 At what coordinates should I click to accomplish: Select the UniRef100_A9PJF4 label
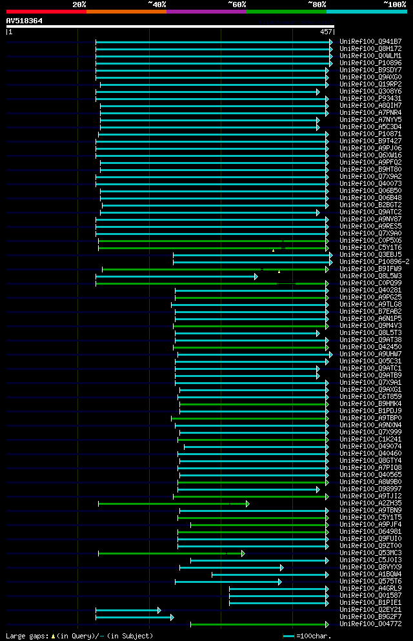pyautogui.click(x=370, y=525)
